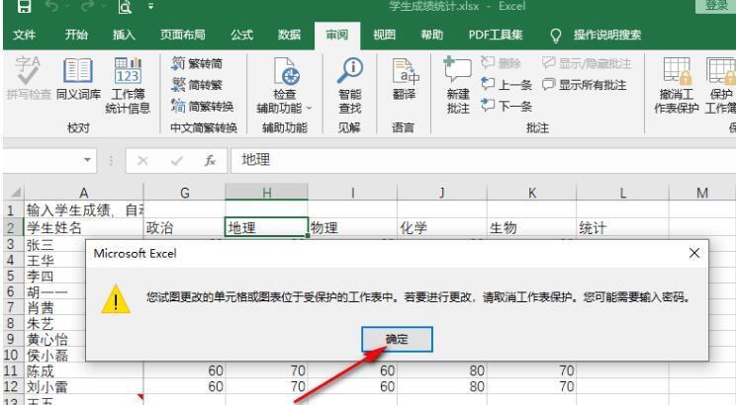
Task: Select column I header
Action: tap(352, 193)
